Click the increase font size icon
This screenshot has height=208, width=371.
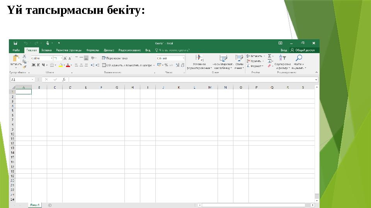click(65, 58)
